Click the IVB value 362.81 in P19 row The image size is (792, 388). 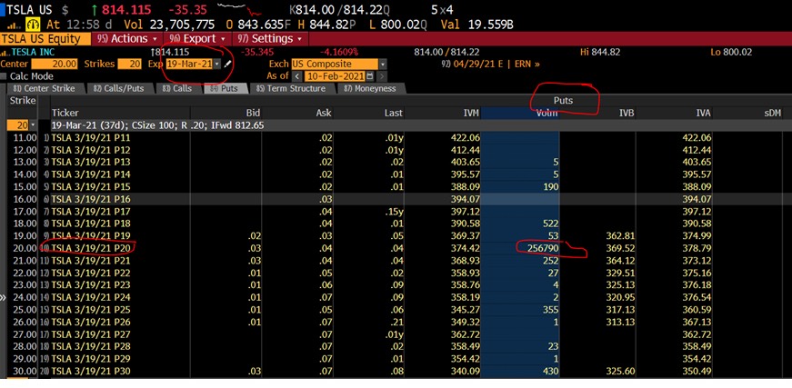(x=620, y=235)
